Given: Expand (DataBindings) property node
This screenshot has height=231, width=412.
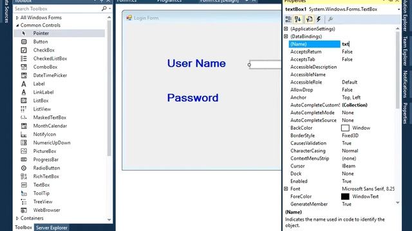Looking at the screenshot, I should (x=286, y=37).
